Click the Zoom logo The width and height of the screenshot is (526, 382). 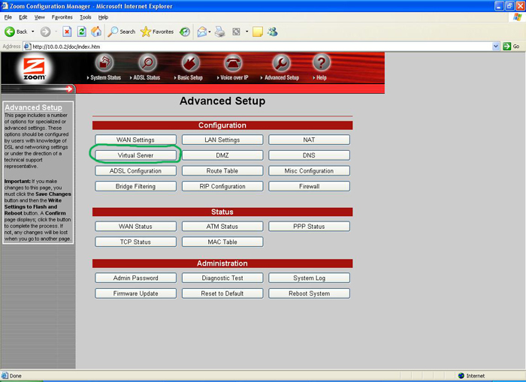34,69
